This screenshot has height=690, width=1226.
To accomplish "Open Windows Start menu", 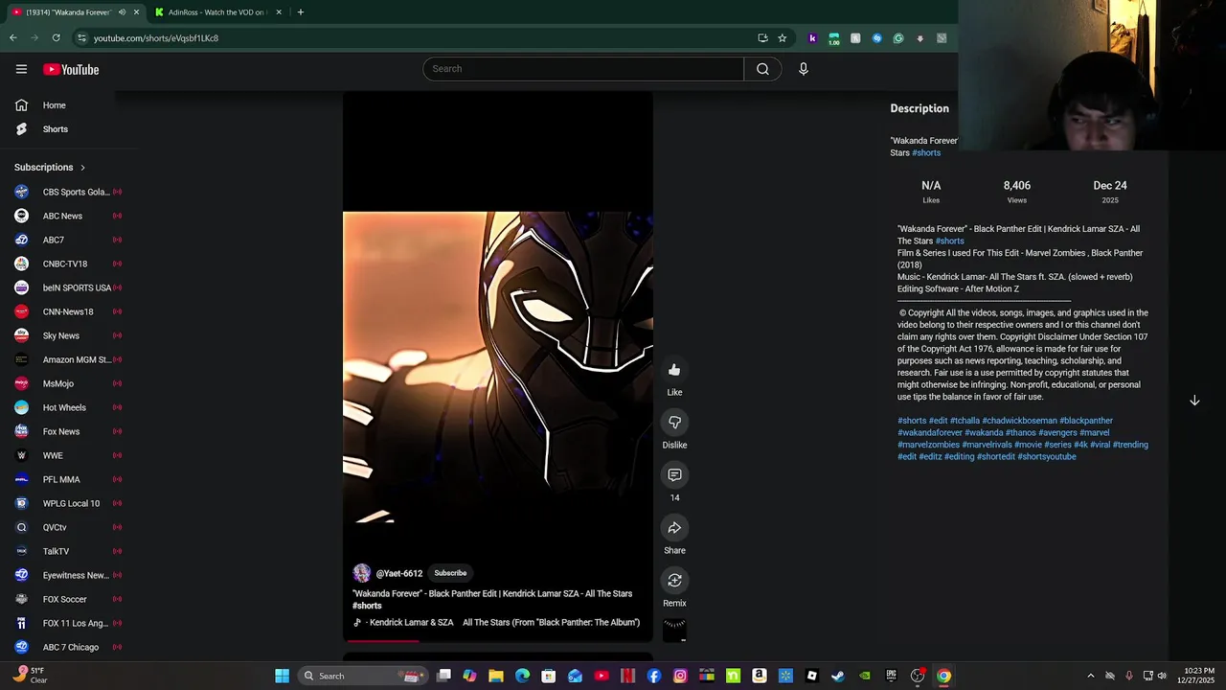I will click(283, 676).
